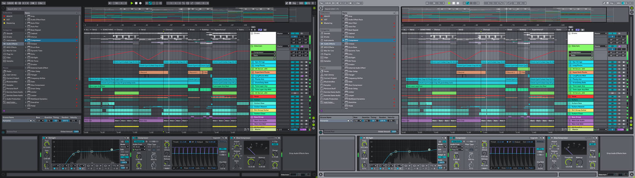Open Sidechain Ratio parameter chooser, right window
Screen dimensions: 635x178
point(581,55)
